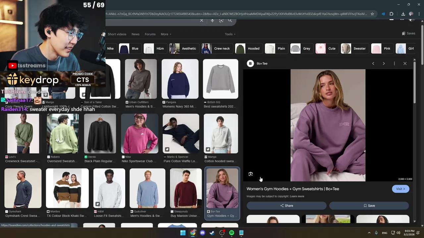Open the Montivo colour block thumbnail
The image size is (424, 238).
click(x=67, y=188)
